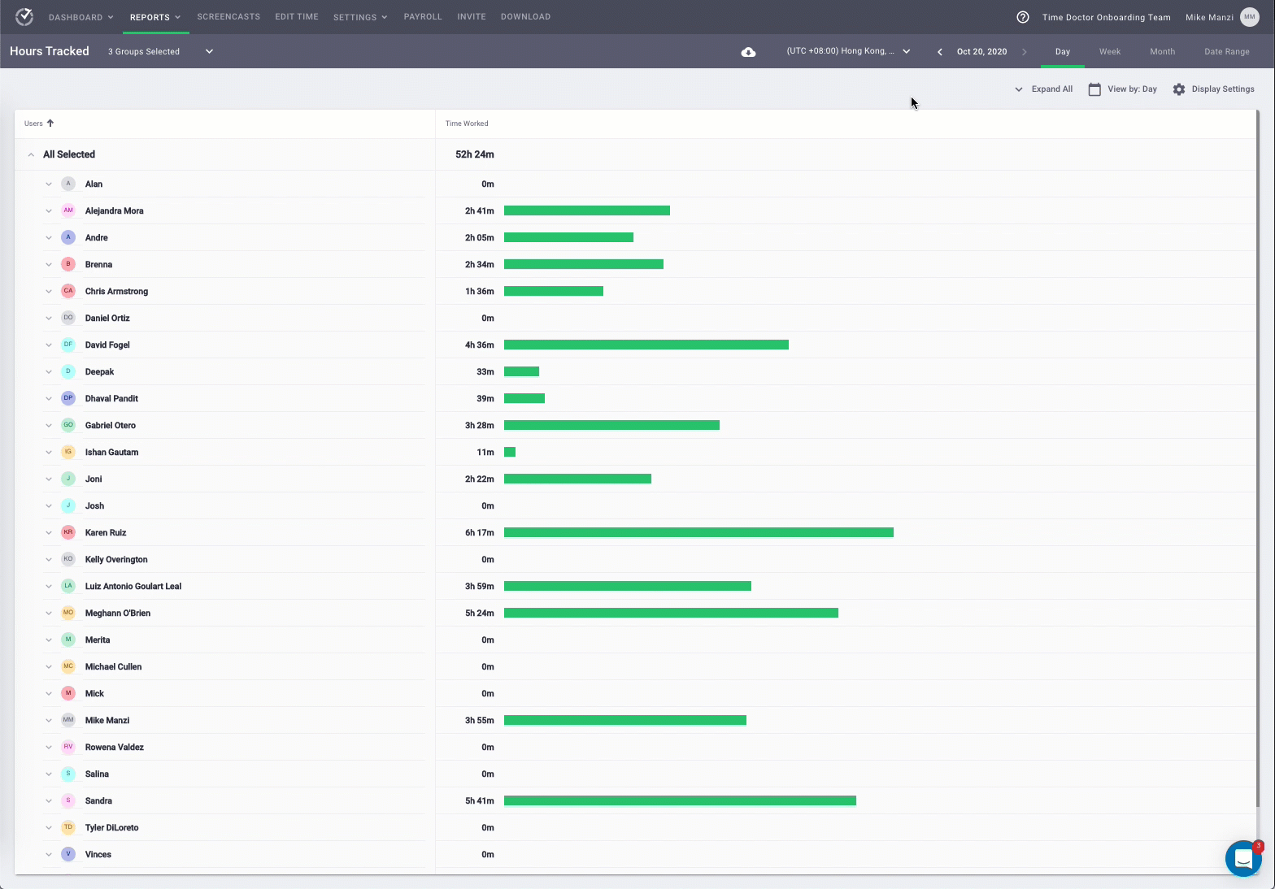
Task: Click Luiz Antonio's LA avatar
Action: click(68, 586)
